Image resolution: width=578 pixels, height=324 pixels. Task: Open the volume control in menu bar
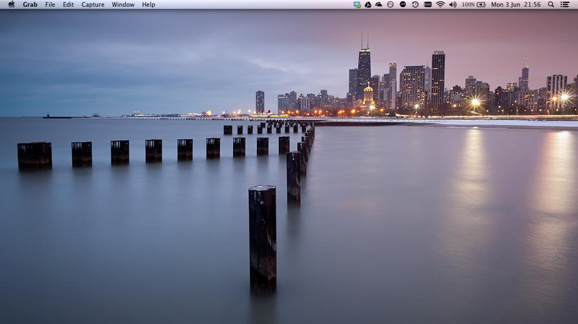pyautogui.click(x=453, y=5)
